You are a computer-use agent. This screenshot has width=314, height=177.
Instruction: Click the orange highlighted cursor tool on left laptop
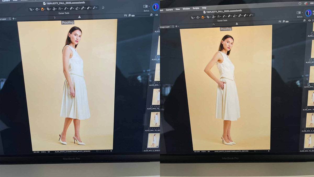[x=43, y=9]
